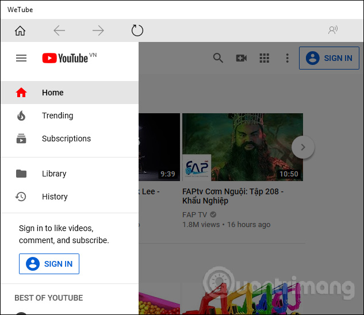This screenshot has width=364, height=315.
Task: Open the three-dot settings menu
Action: (x=288, y=58)
